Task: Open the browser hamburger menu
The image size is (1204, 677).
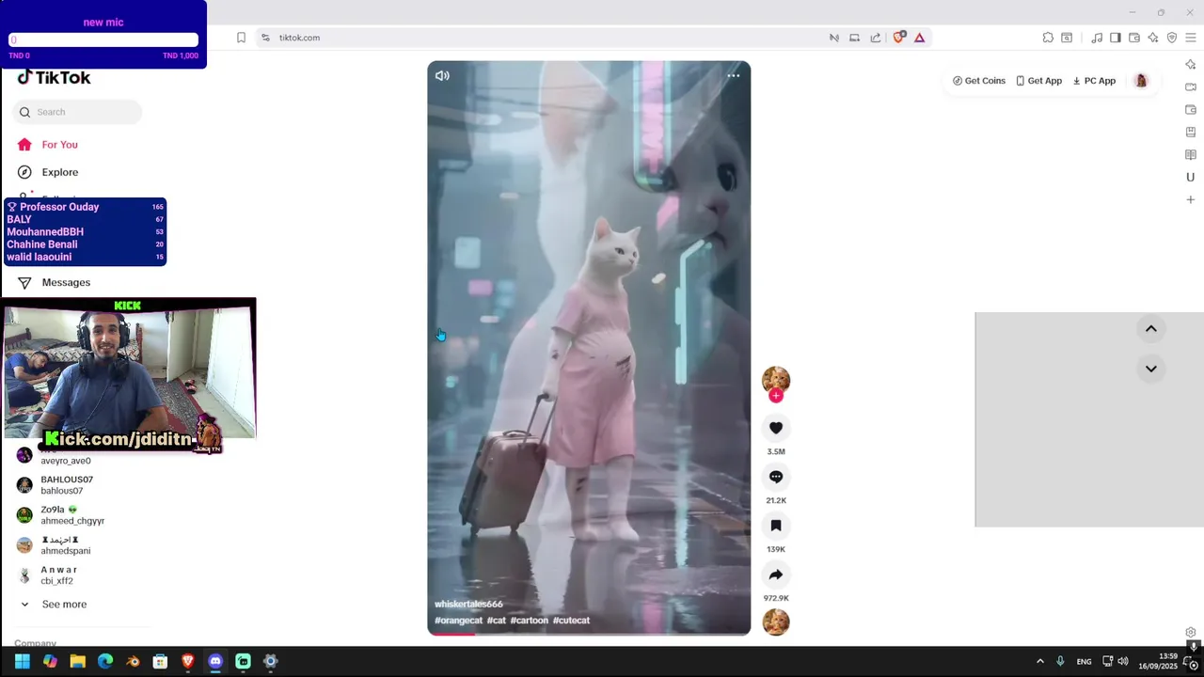Action: 1191,38
